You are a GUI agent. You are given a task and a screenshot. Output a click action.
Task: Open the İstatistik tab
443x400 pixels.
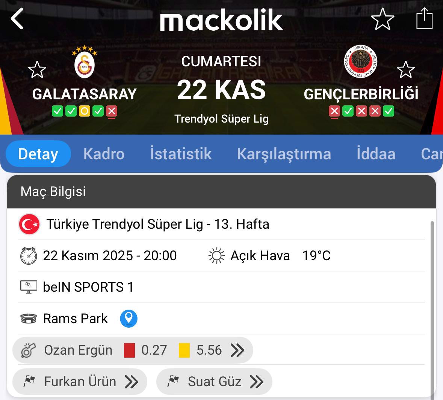[181, 154]
